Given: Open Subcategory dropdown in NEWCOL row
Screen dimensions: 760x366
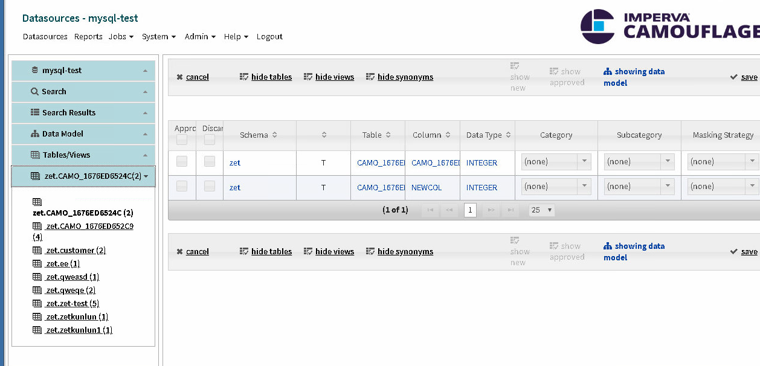Looking at the screenshot, I should (639, 186).
